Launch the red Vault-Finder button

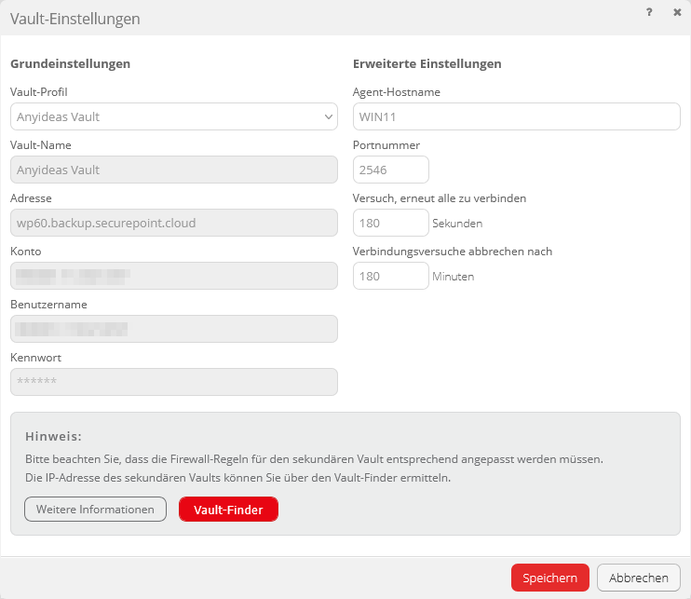point(228,510)
